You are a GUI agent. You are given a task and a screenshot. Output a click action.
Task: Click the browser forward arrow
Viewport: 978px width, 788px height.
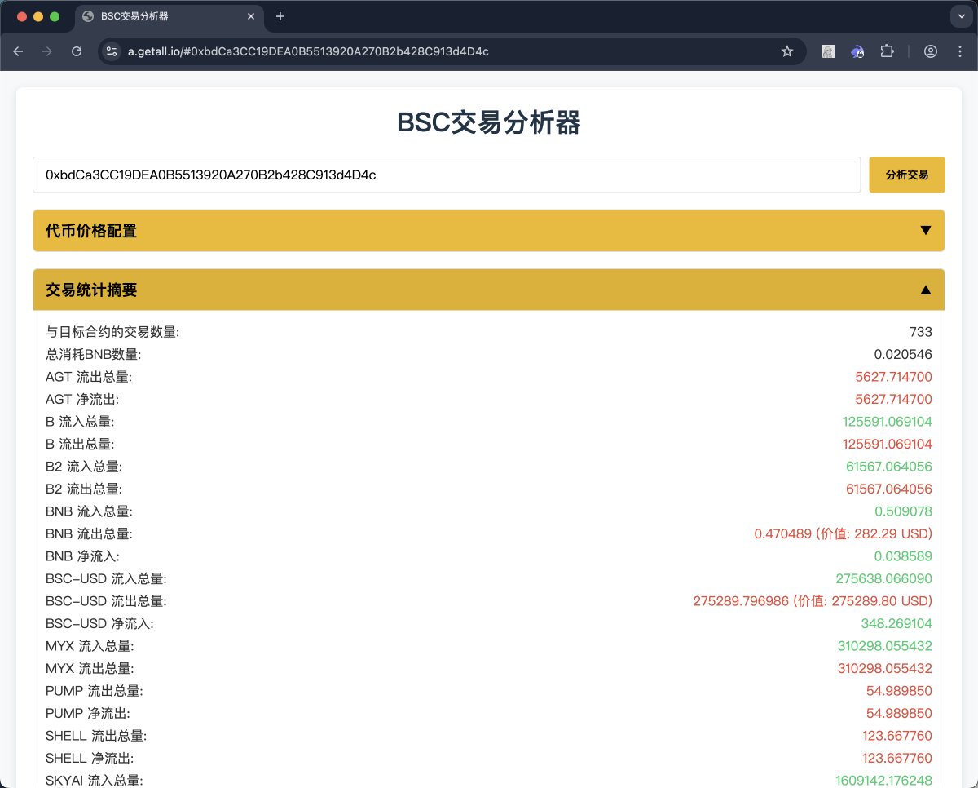point(47,51)
